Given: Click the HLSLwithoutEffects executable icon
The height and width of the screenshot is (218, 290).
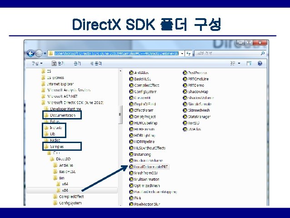Looking at the screenshot, I should [131, 148].
